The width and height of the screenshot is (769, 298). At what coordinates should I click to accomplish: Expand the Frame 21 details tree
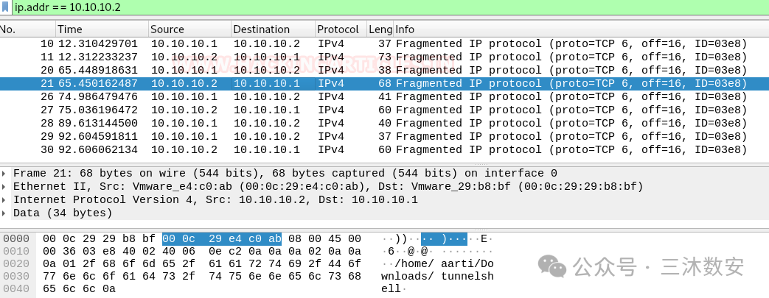[4, 173]
